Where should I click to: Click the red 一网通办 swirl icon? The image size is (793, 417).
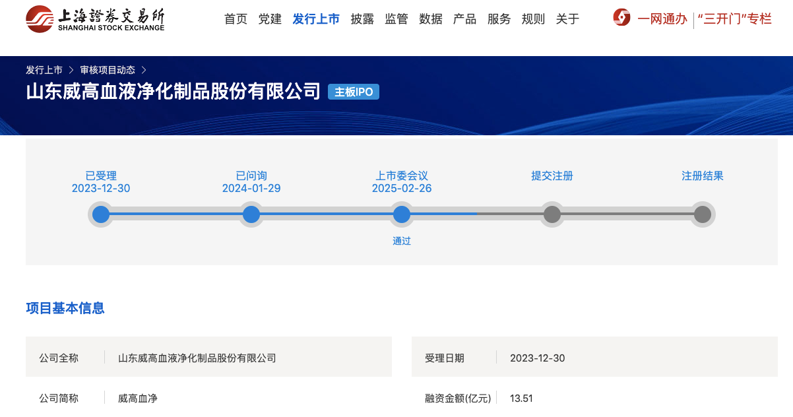tap(621, 18)
